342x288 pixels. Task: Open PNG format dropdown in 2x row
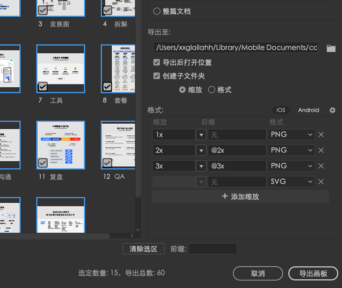pos(291,150)
